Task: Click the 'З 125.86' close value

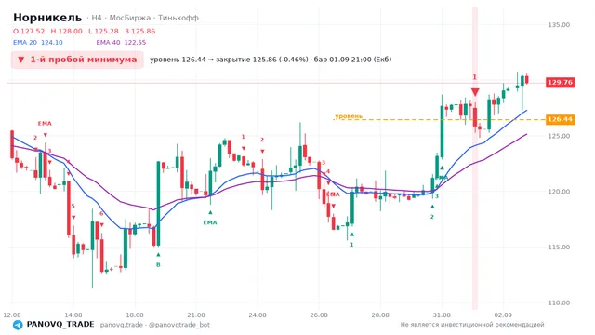Action: click(140, 31)
